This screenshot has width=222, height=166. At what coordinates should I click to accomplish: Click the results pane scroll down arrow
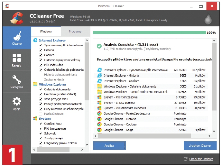tap(214, 131)
